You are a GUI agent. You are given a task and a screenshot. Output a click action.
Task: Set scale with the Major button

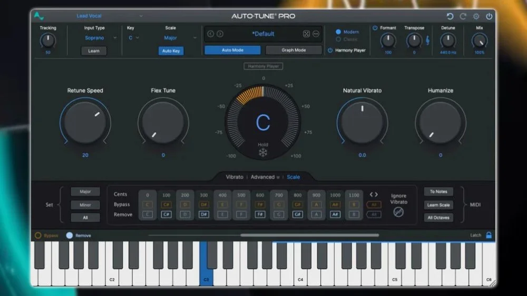[85, 192]
